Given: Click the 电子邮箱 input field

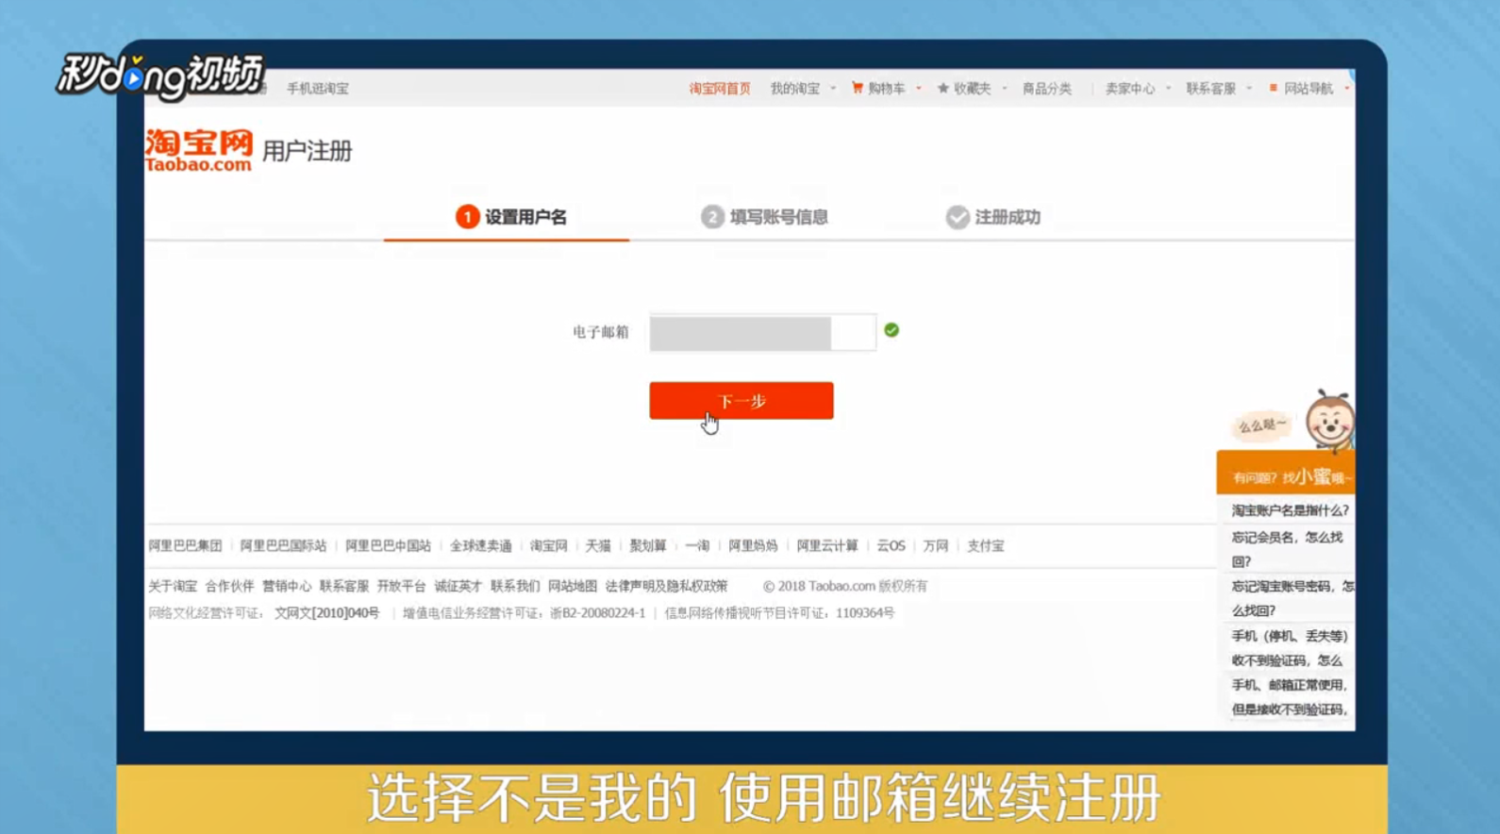Looking at the screenshot, I should click(762, 332).
